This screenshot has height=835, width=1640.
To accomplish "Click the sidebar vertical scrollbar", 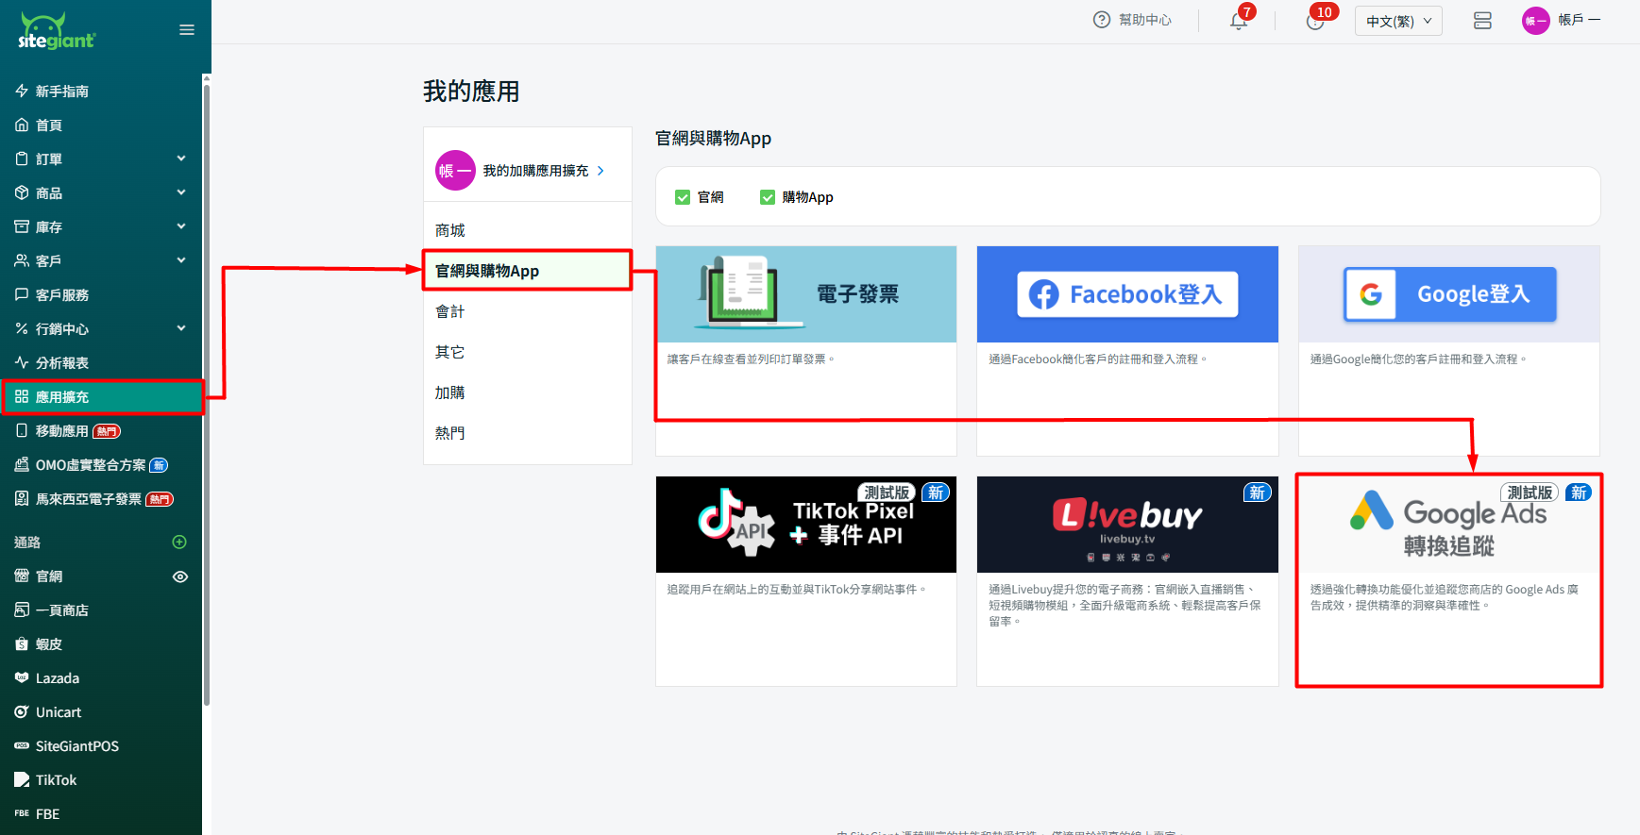I will pos(206,377).
